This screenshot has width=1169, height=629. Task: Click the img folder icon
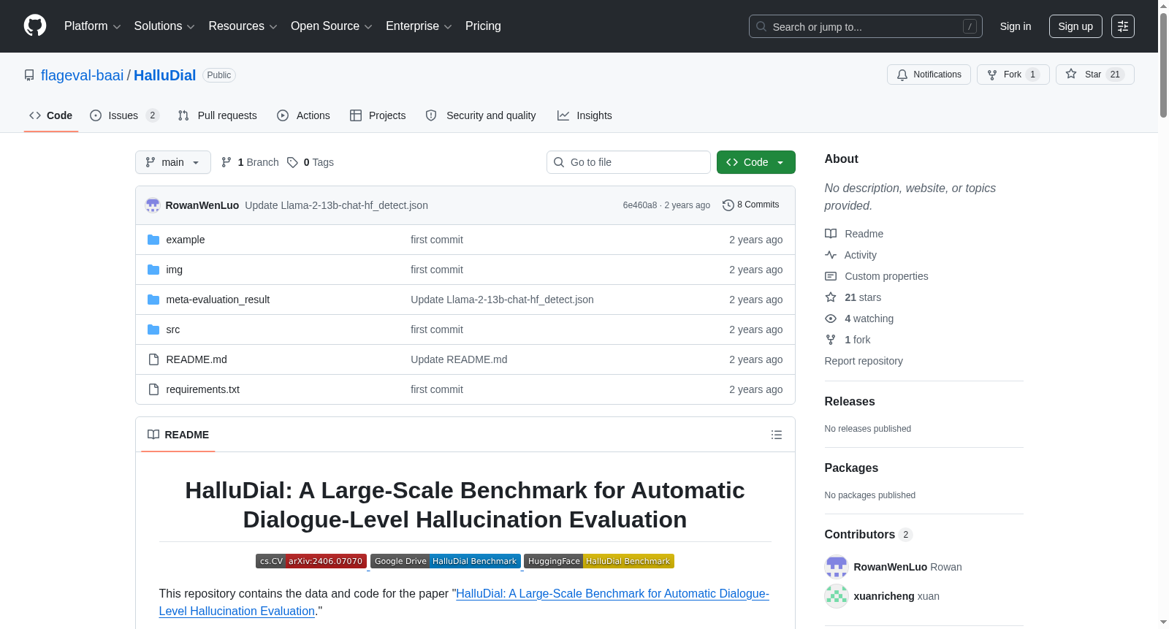153,270
